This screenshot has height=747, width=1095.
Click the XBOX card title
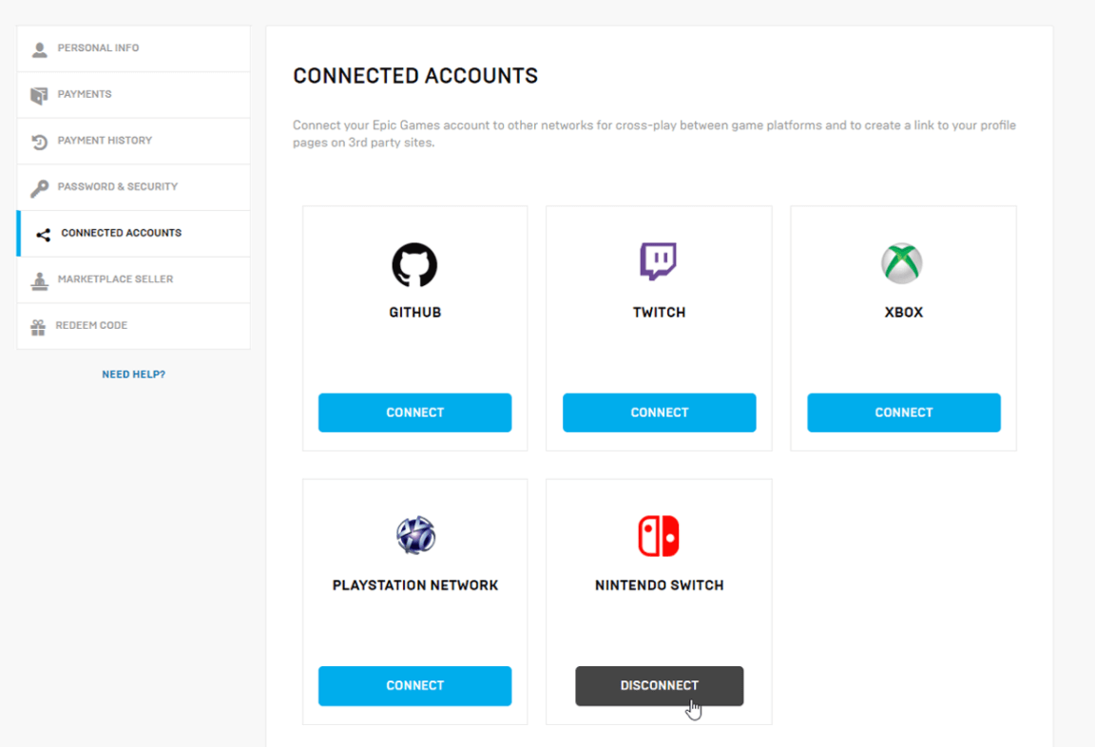click(x=904, y=312)
